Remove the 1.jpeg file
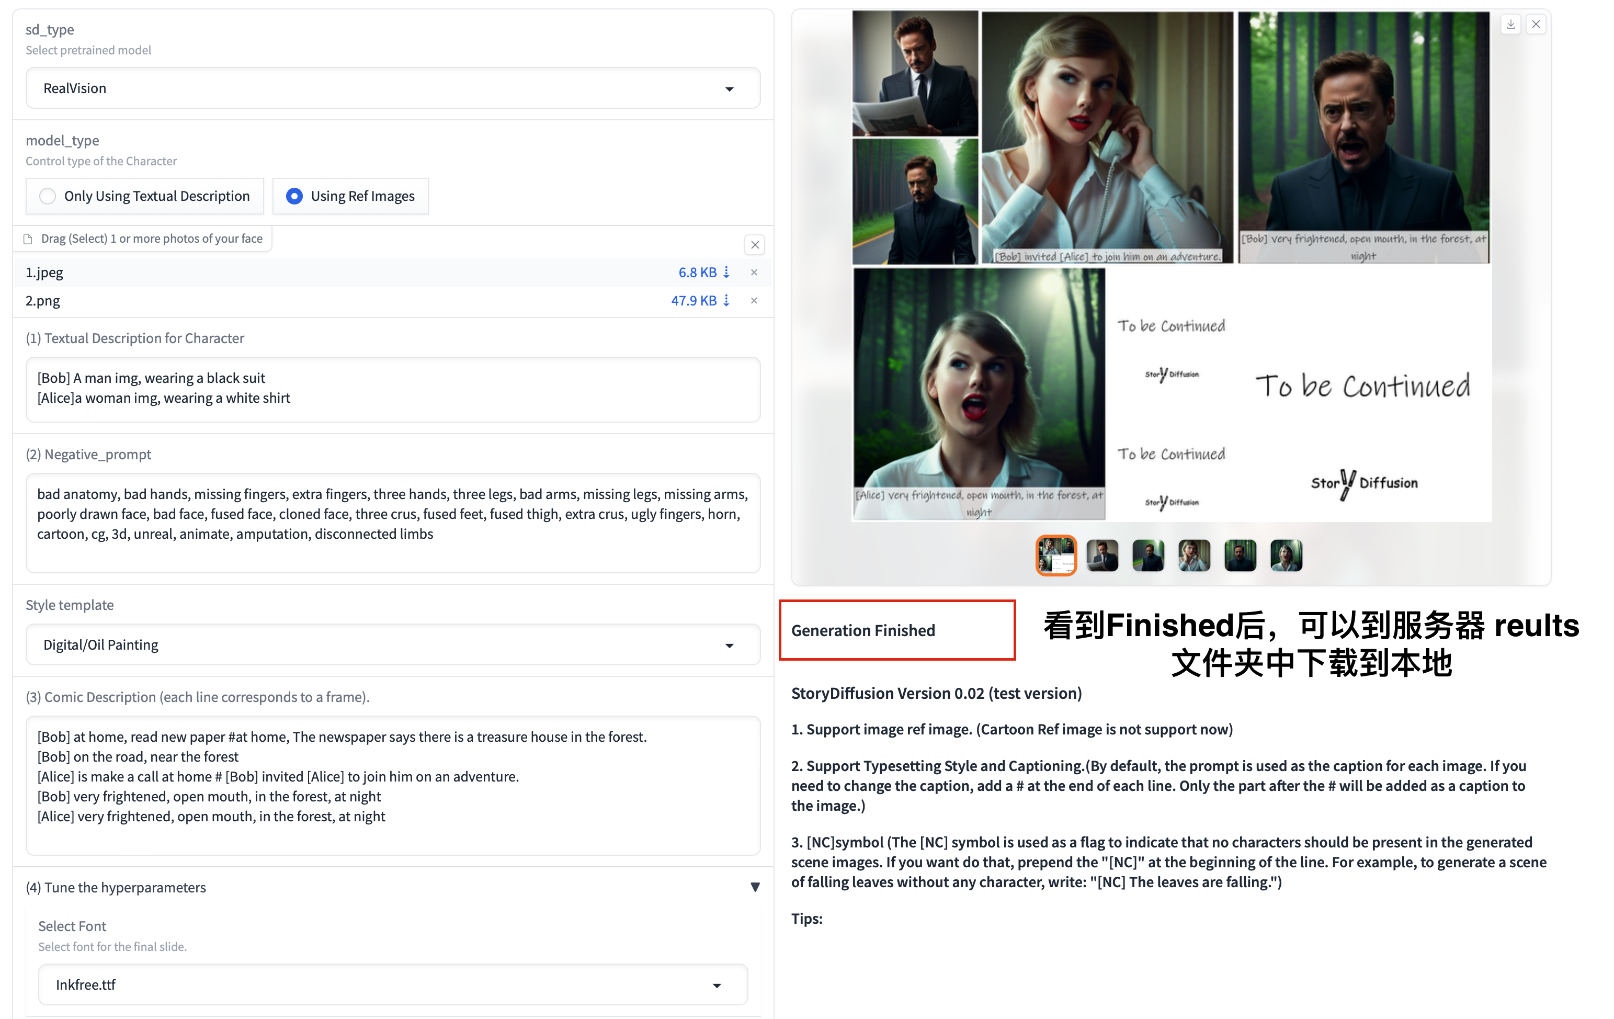The height and width of the screenshot is (1019, 1614). click(754, 272)
